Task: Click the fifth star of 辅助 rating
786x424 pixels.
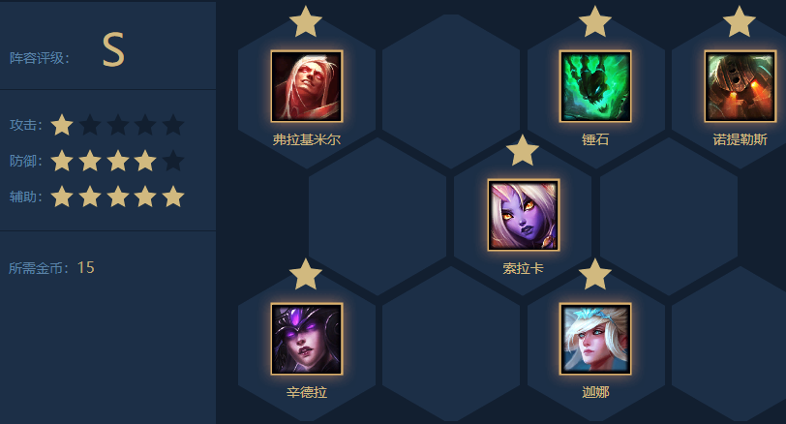Action: (x=173, y=197)
